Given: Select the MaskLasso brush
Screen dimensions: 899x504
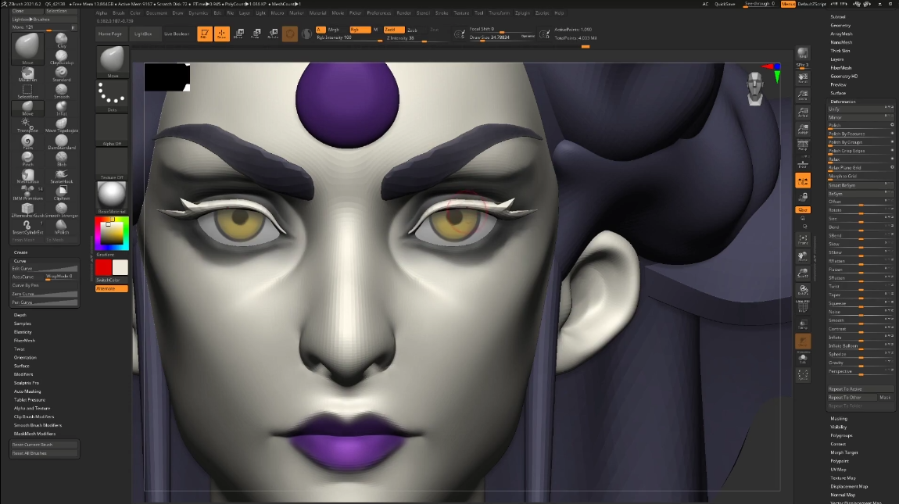Looking at the screenshot, I should 27,176.
